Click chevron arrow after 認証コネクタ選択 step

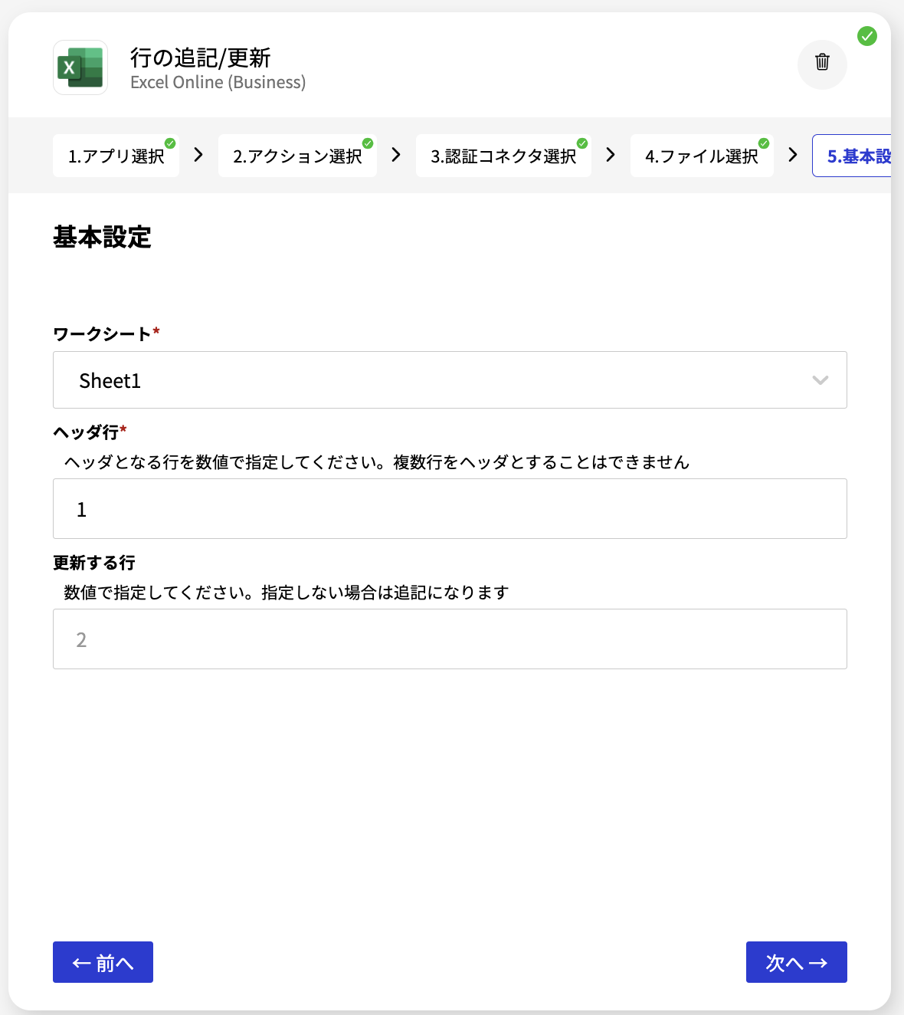611,155
